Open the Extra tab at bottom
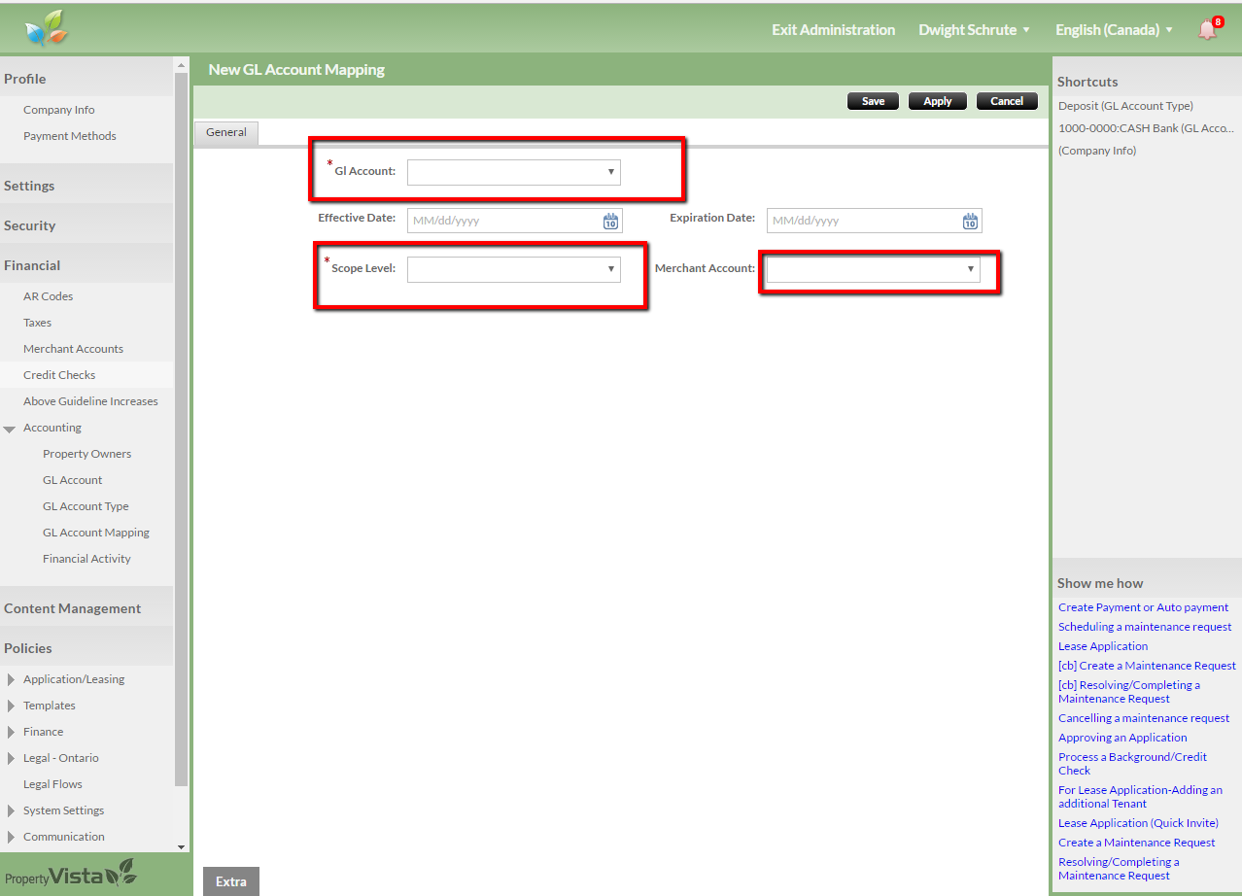This screenshot has height=896, width=1242. [x=231, y=881]
